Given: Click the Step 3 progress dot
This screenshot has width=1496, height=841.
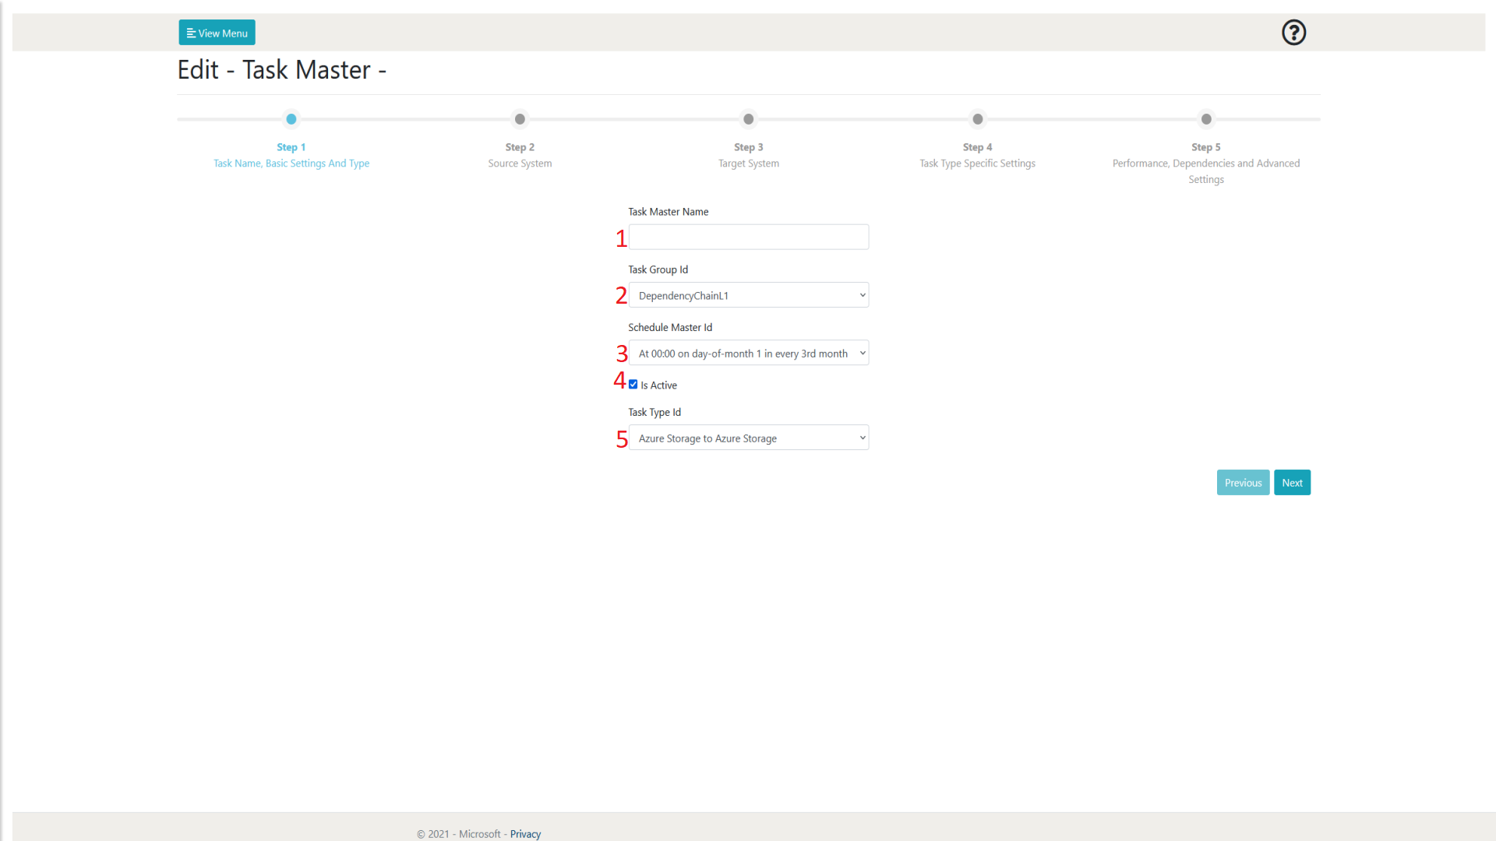Looking at the screenshot, I should coord(749,119).
